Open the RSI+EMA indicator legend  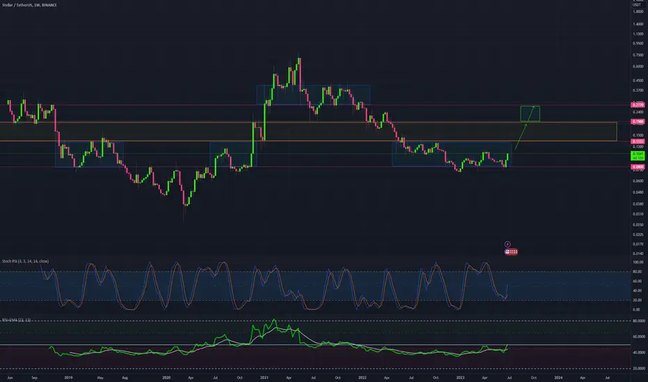coord(17,320)
